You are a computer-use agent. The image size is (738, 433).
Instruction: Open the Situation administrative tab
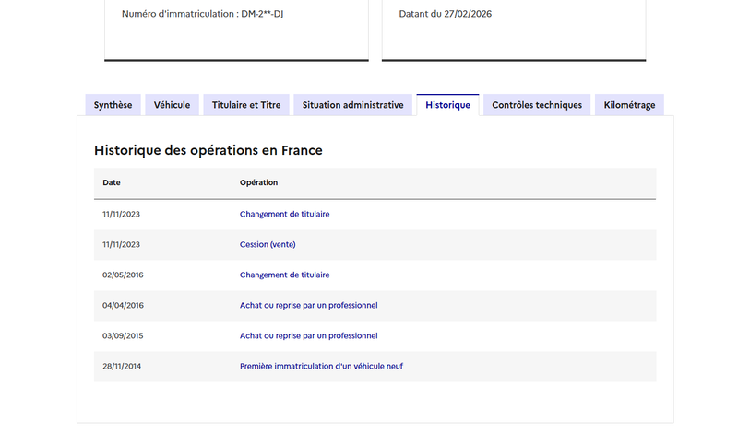pos(353,105)
